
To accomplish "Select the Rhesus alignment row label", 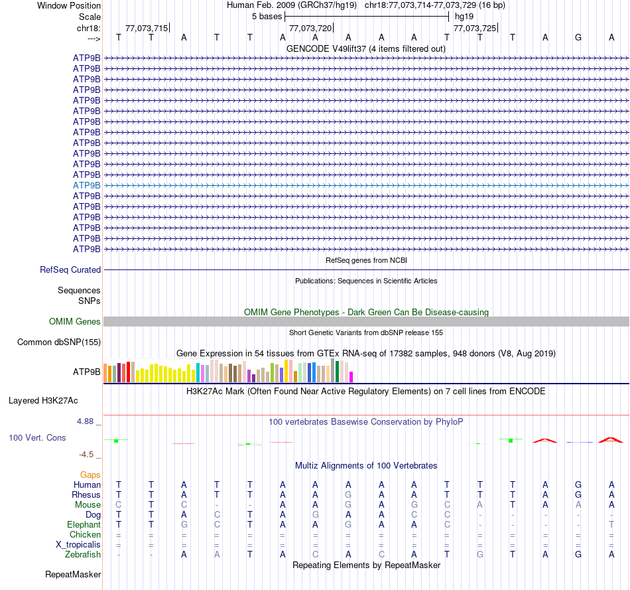I will [x=86, y=494].
